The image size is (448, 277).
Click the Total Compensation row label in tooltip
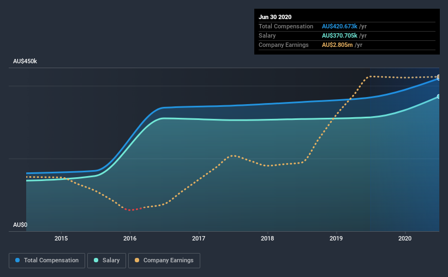coord(286,26)
